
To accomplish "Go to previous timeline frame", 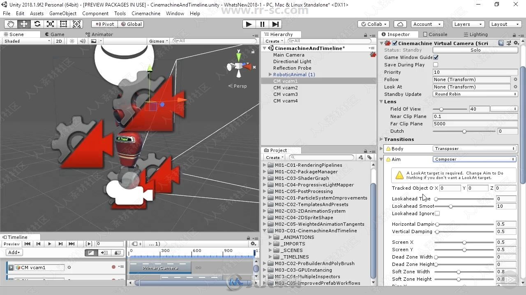I will (39, 244).
